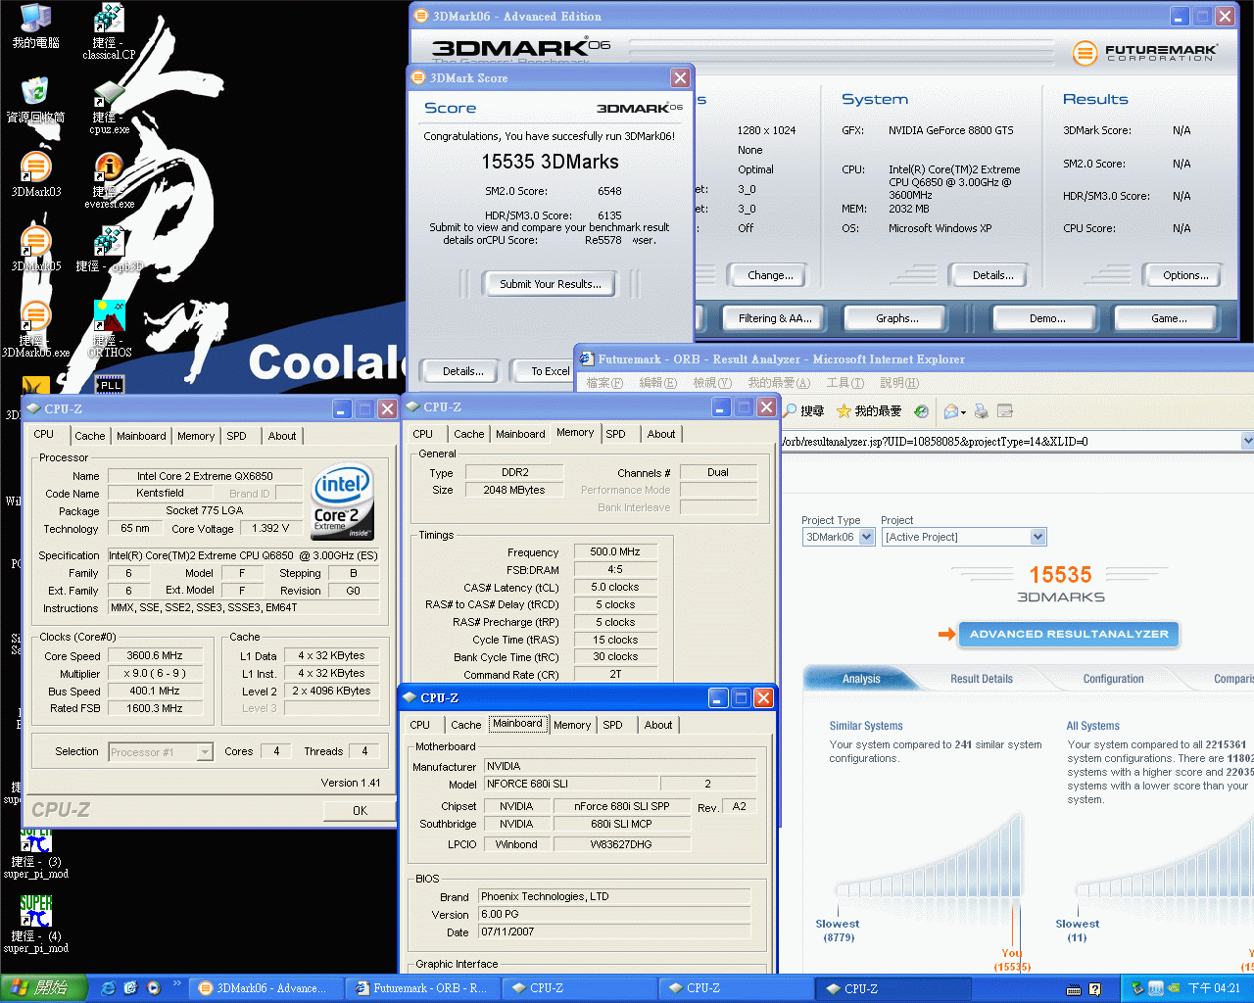Expand the quick launch chevron on taskbar
Image resolution: width=1254 pixels, height=1003 pixels.
tap(177, 983)
